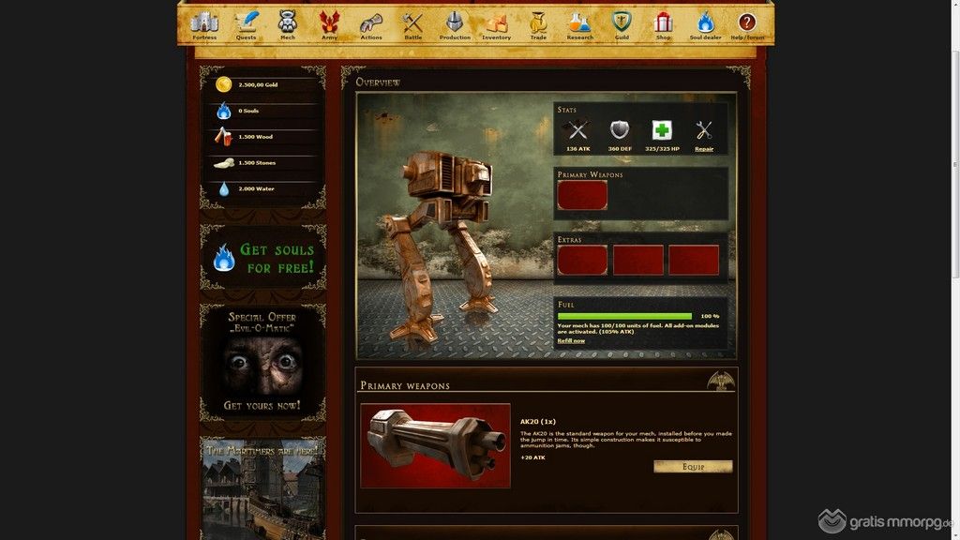Open the Guild shield icon
960x540 pixels.
coord(622,22)
